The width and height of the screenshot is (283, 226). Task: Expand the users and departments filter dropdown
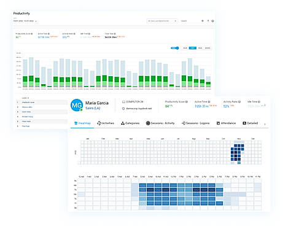(162, 21)
